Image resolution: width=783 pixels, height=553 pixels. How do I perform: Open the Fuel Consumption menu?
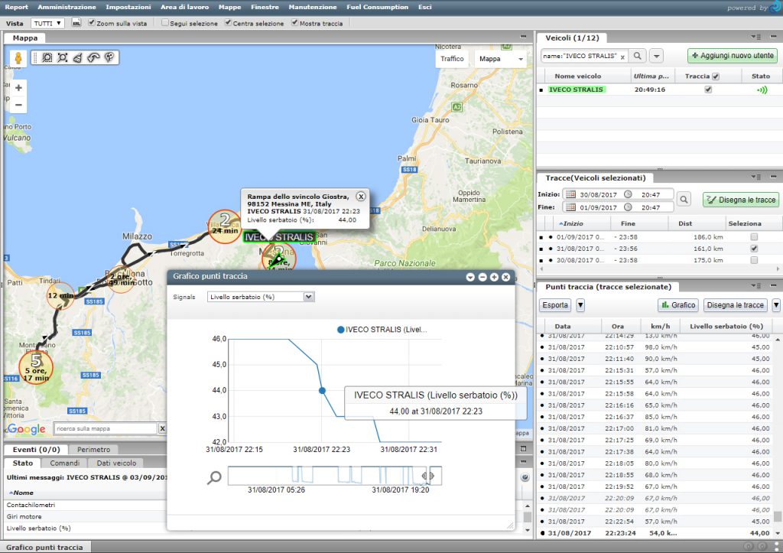(378, 7)
